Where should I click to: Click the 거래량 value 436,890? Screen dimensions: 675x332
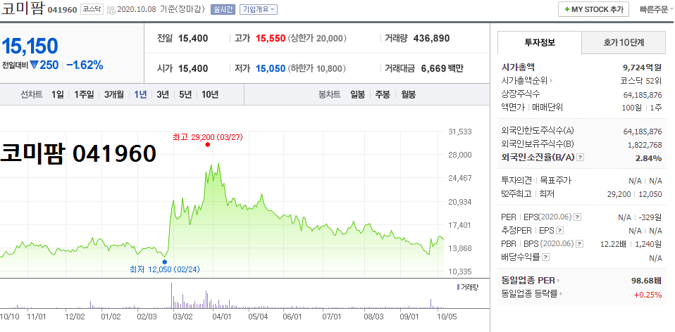point(431,38)
